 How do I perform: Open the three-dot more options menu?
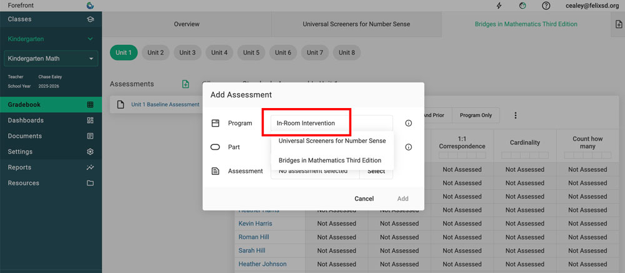click(x=516, y=116)
